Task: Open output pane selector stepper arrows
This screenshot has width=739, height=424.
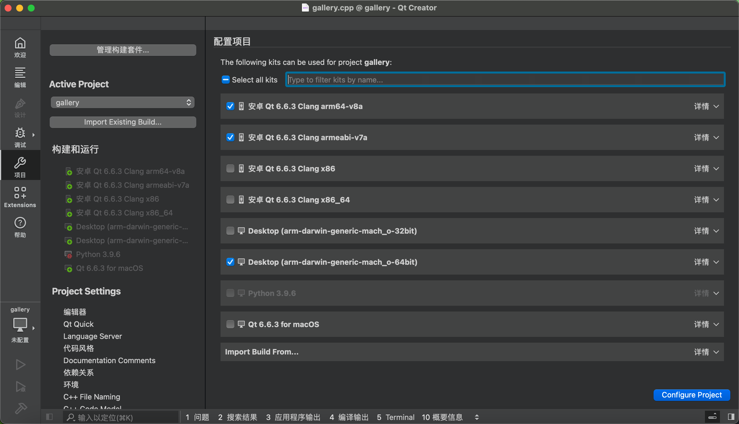Action: (x=477, y=417)
